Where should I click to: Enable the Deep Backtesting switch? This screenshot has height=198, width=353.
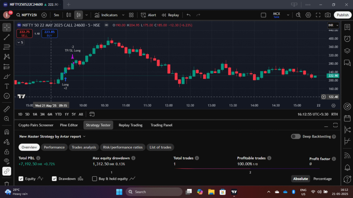click(x=296, y=136)
